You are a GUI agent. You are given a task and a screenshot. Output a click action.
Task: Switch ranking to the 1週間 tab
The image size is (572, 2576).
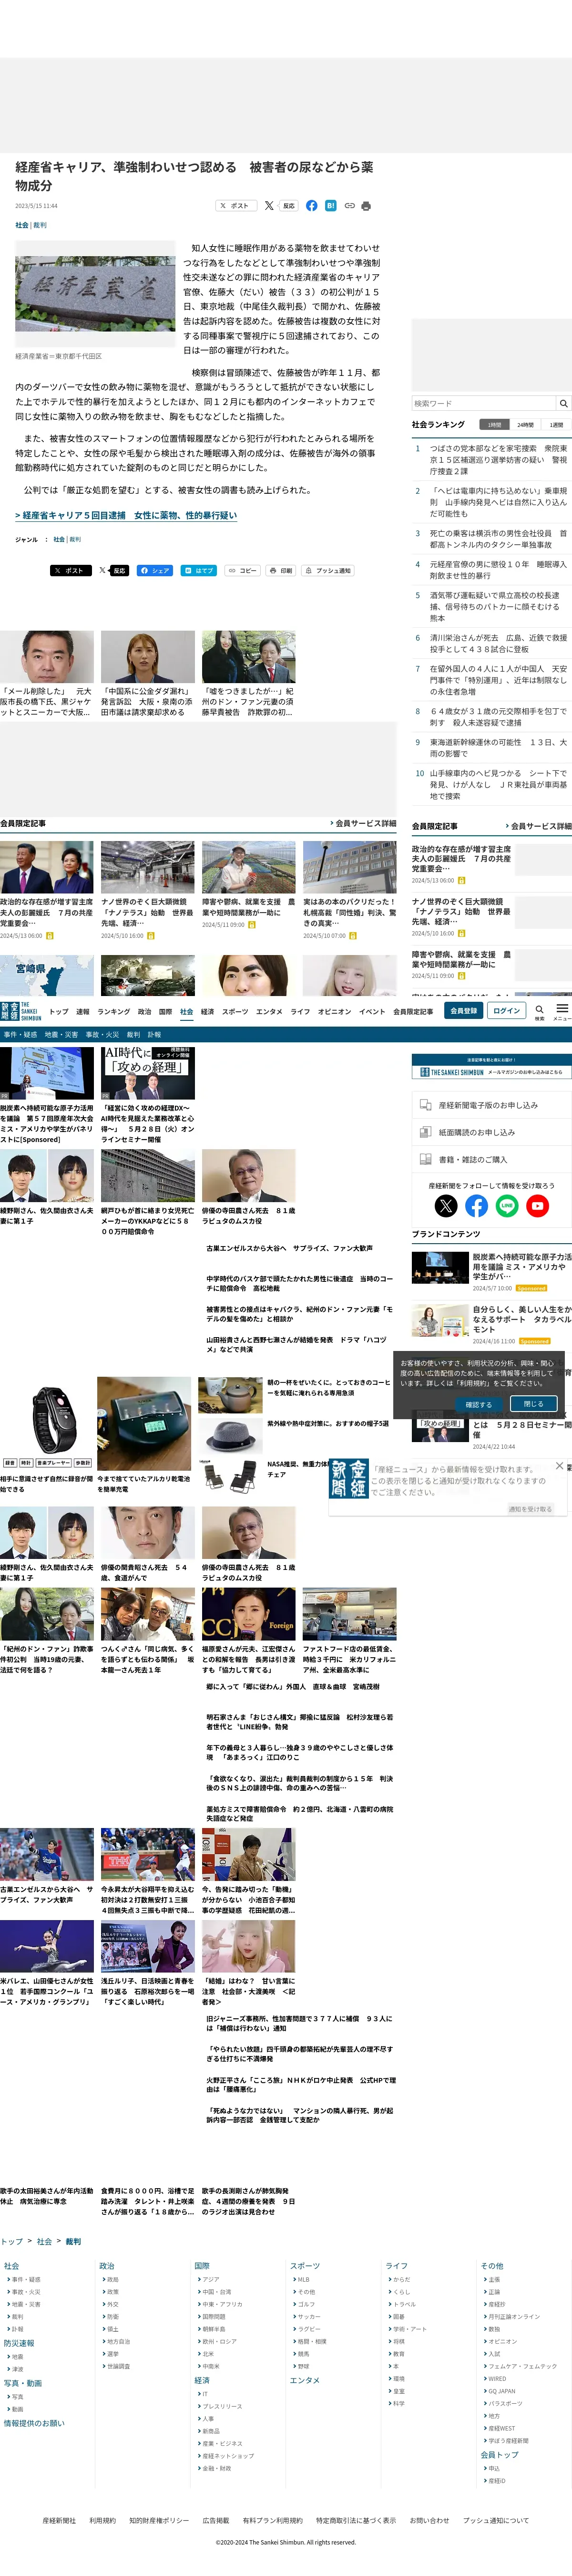[x=556, y=425]
